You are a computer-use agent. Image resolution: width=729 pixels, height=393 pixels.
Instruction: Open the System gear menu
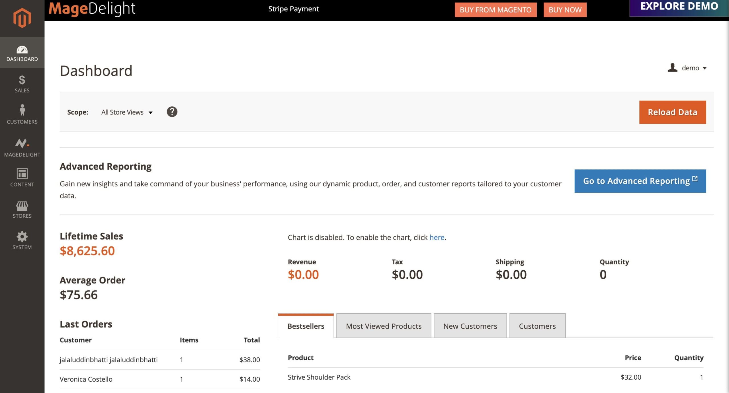[22, 240]
